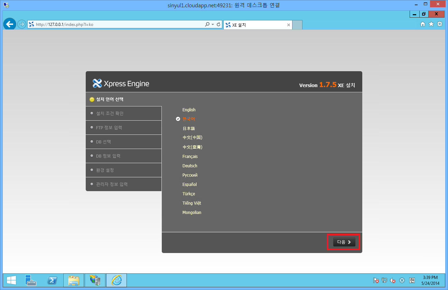Select 中文(臺灣) language option
Viewport: 448px width, 290px height.
(193, 147)
